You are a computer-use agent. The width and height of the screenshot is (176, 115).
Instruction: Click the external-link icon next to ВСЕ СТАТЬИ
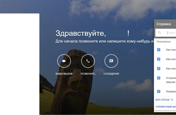click(x=172, y=100)
